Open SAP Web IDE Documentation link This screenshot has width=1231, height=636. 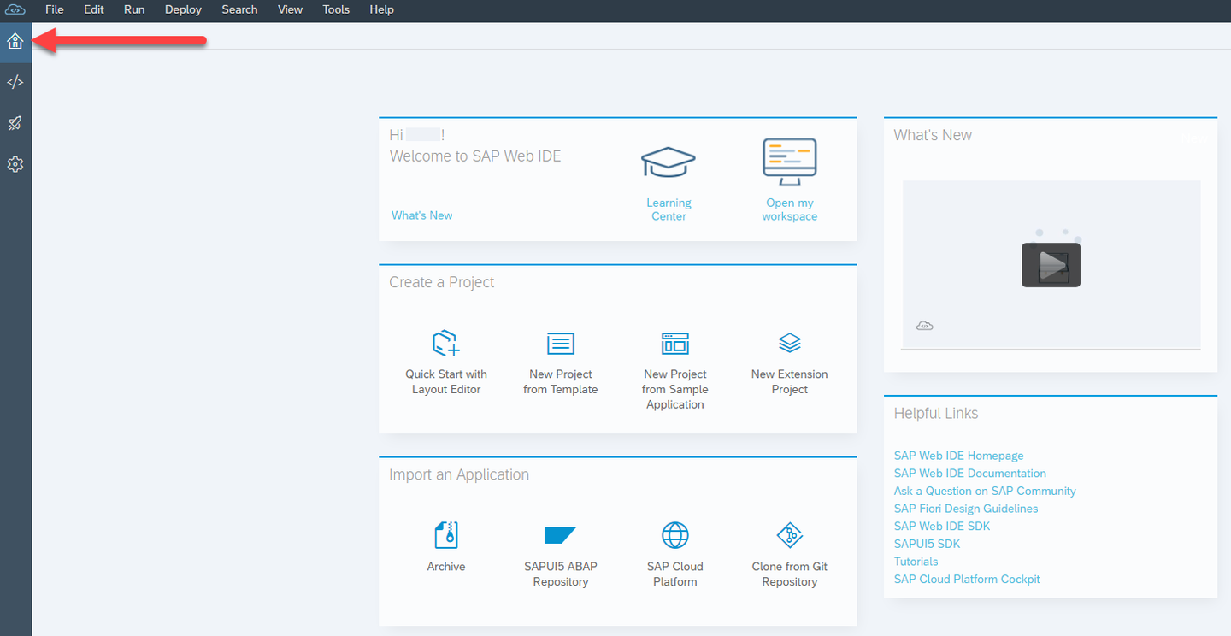pyautogui.click(x=969, y=473)
